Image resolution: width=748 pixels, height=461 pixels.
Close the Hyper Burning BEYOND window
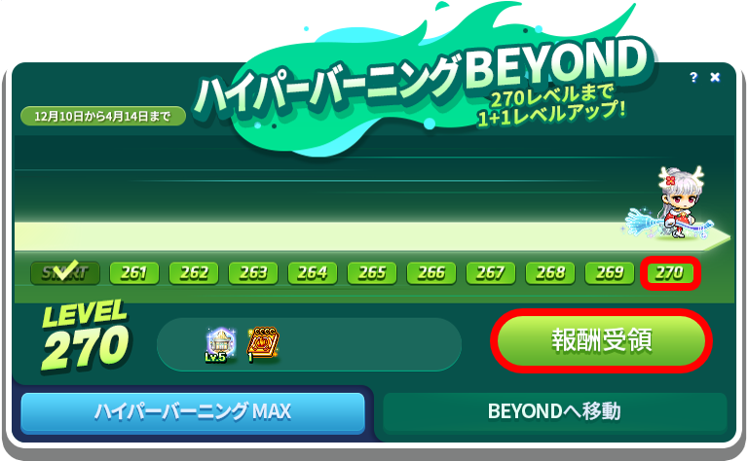715,77
